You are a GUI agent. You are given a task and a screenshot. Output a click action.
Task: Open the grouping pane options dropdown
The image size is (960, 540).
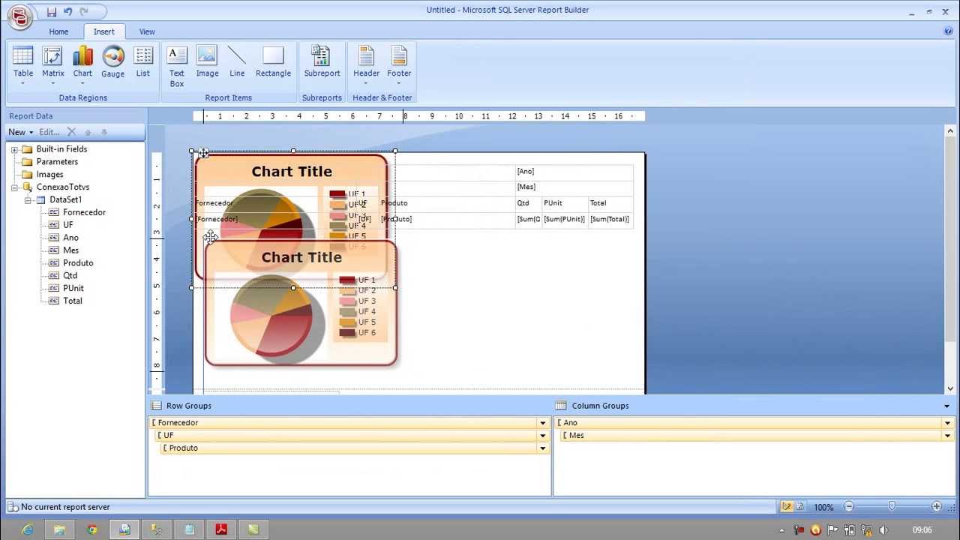pos(947,406)
